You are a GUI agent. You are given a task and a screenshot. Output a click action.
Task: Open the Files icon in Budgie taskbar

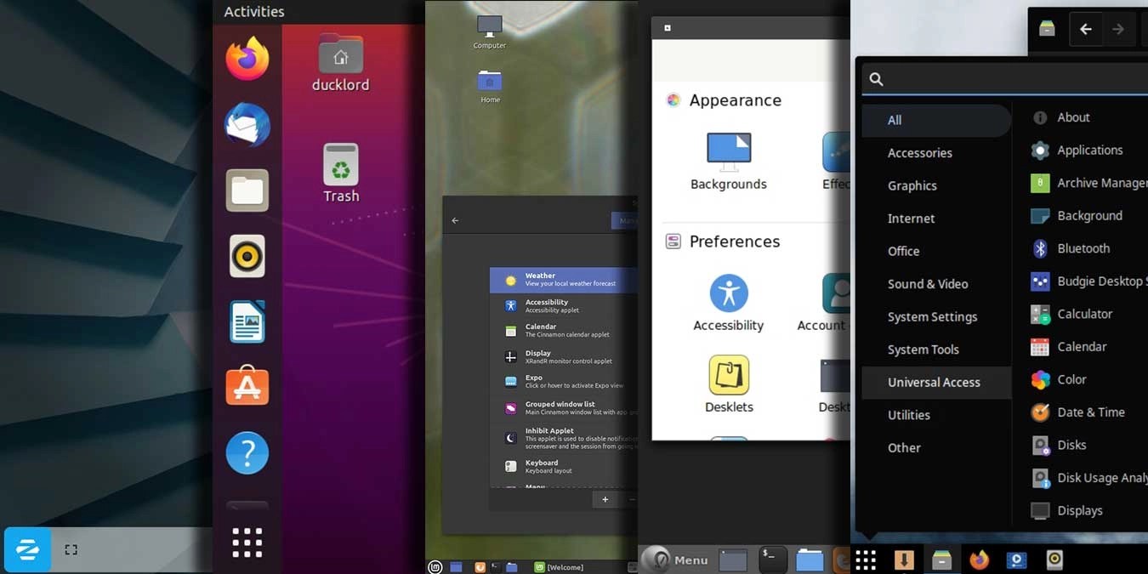click(941, 560)
